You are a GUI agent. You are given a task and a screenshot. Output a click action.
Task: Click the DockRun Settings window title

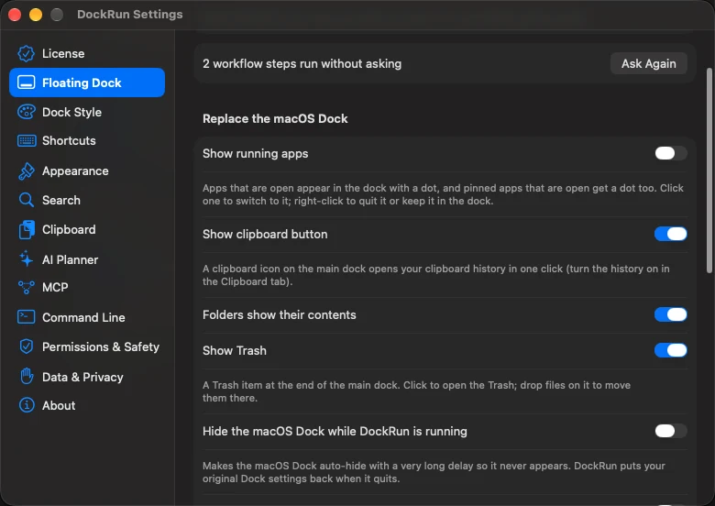click(x=129, y=14)
